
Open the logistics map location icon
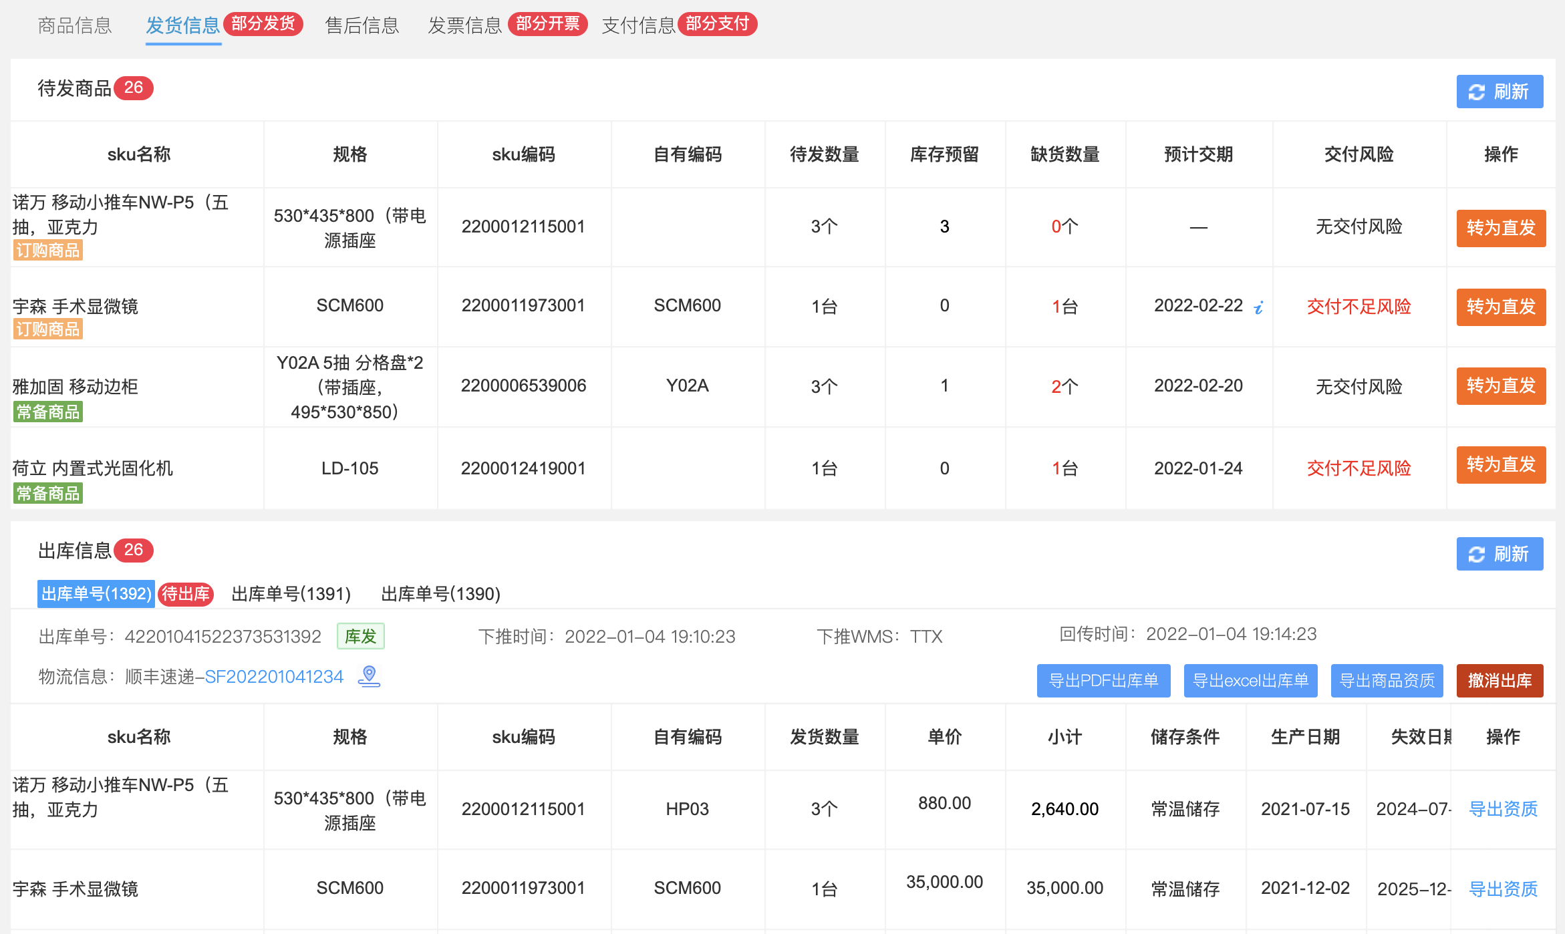tap(369, 676)
